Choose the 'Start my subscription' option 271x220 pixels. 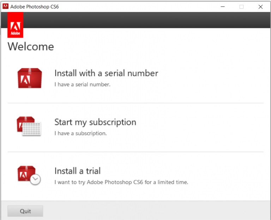point(95,122)
